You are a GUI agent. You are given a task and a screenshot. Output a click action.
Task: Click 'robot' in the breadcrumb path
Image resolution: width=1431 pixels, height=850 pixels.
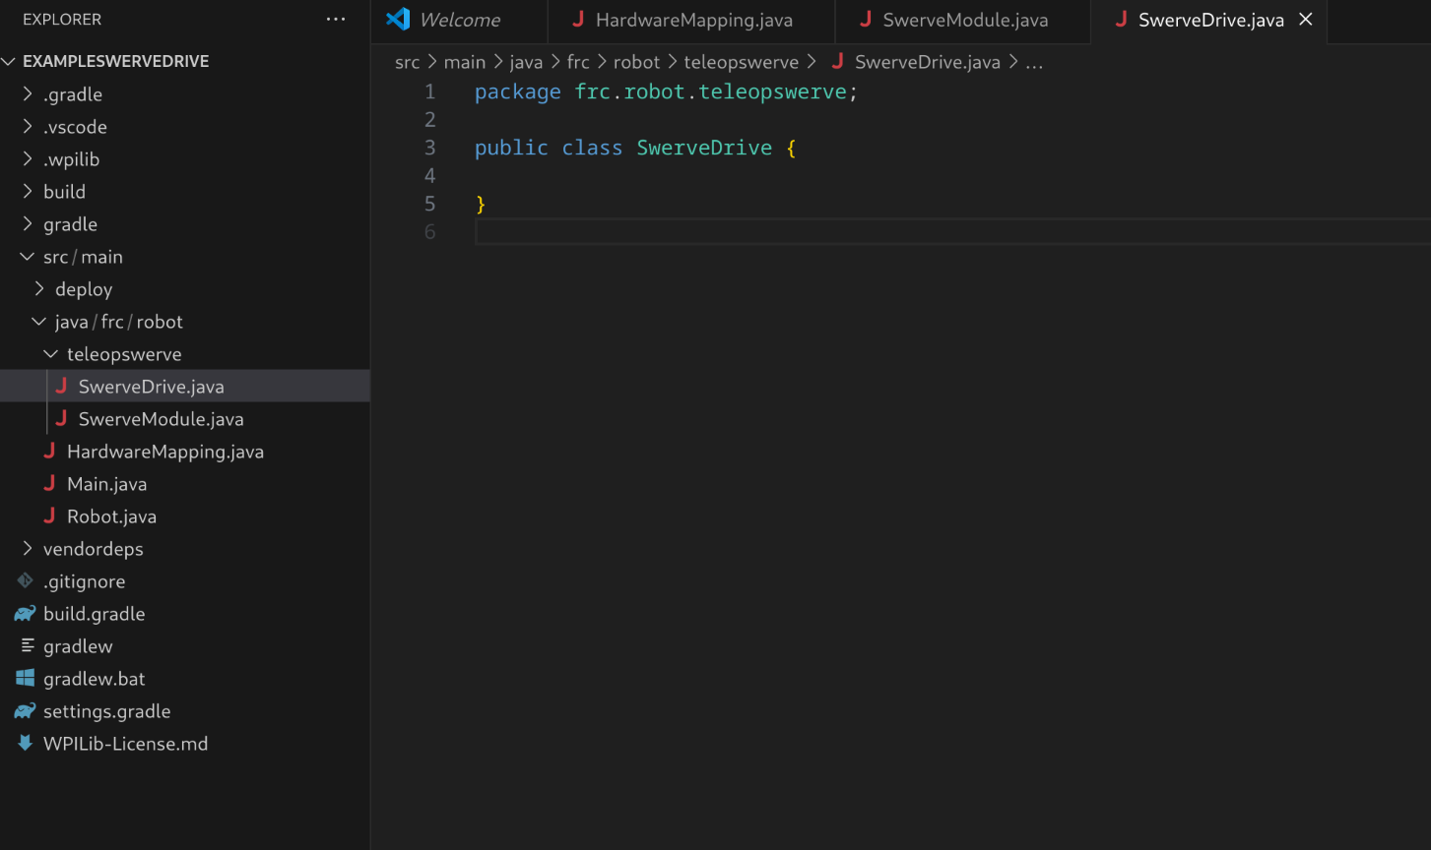(x=636, y=62)
